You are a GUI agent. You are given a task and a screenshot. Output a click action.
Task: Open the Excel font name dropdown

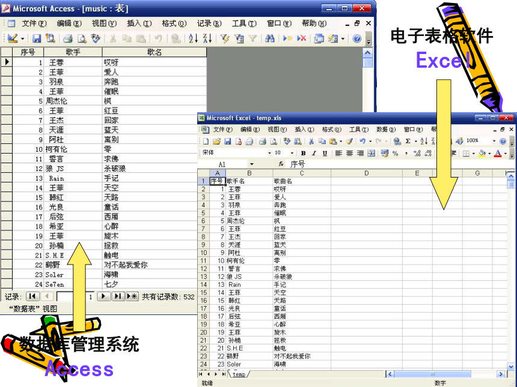point(269,154)
